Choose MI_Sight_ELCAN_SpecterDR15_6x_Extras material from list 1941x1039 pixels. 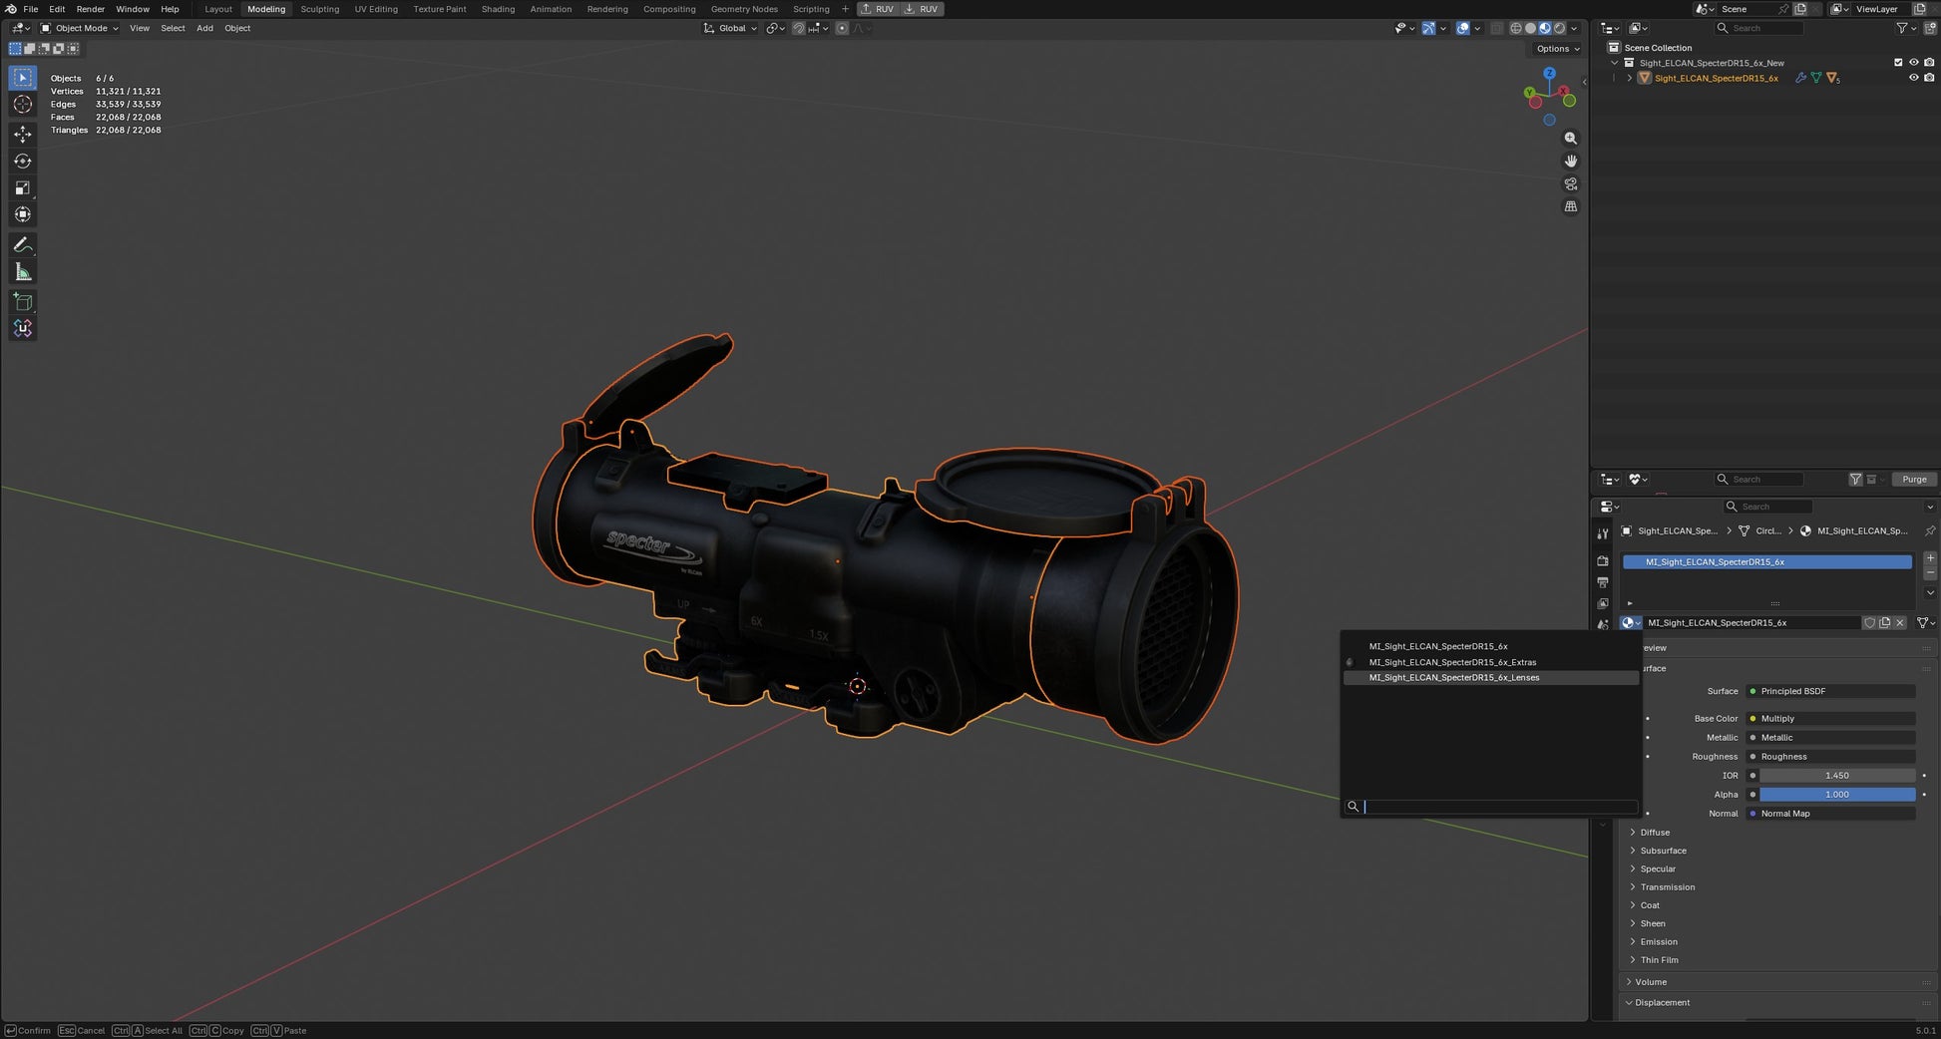(x=1452, y=662)
